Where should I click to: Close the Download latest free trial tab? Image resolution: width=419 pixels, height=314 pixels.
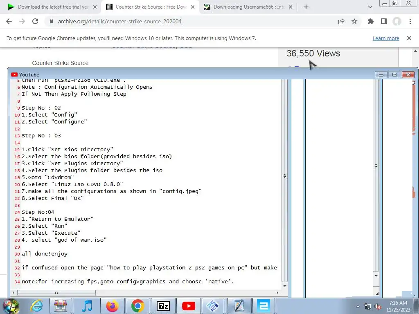click(x=95, y=7)
